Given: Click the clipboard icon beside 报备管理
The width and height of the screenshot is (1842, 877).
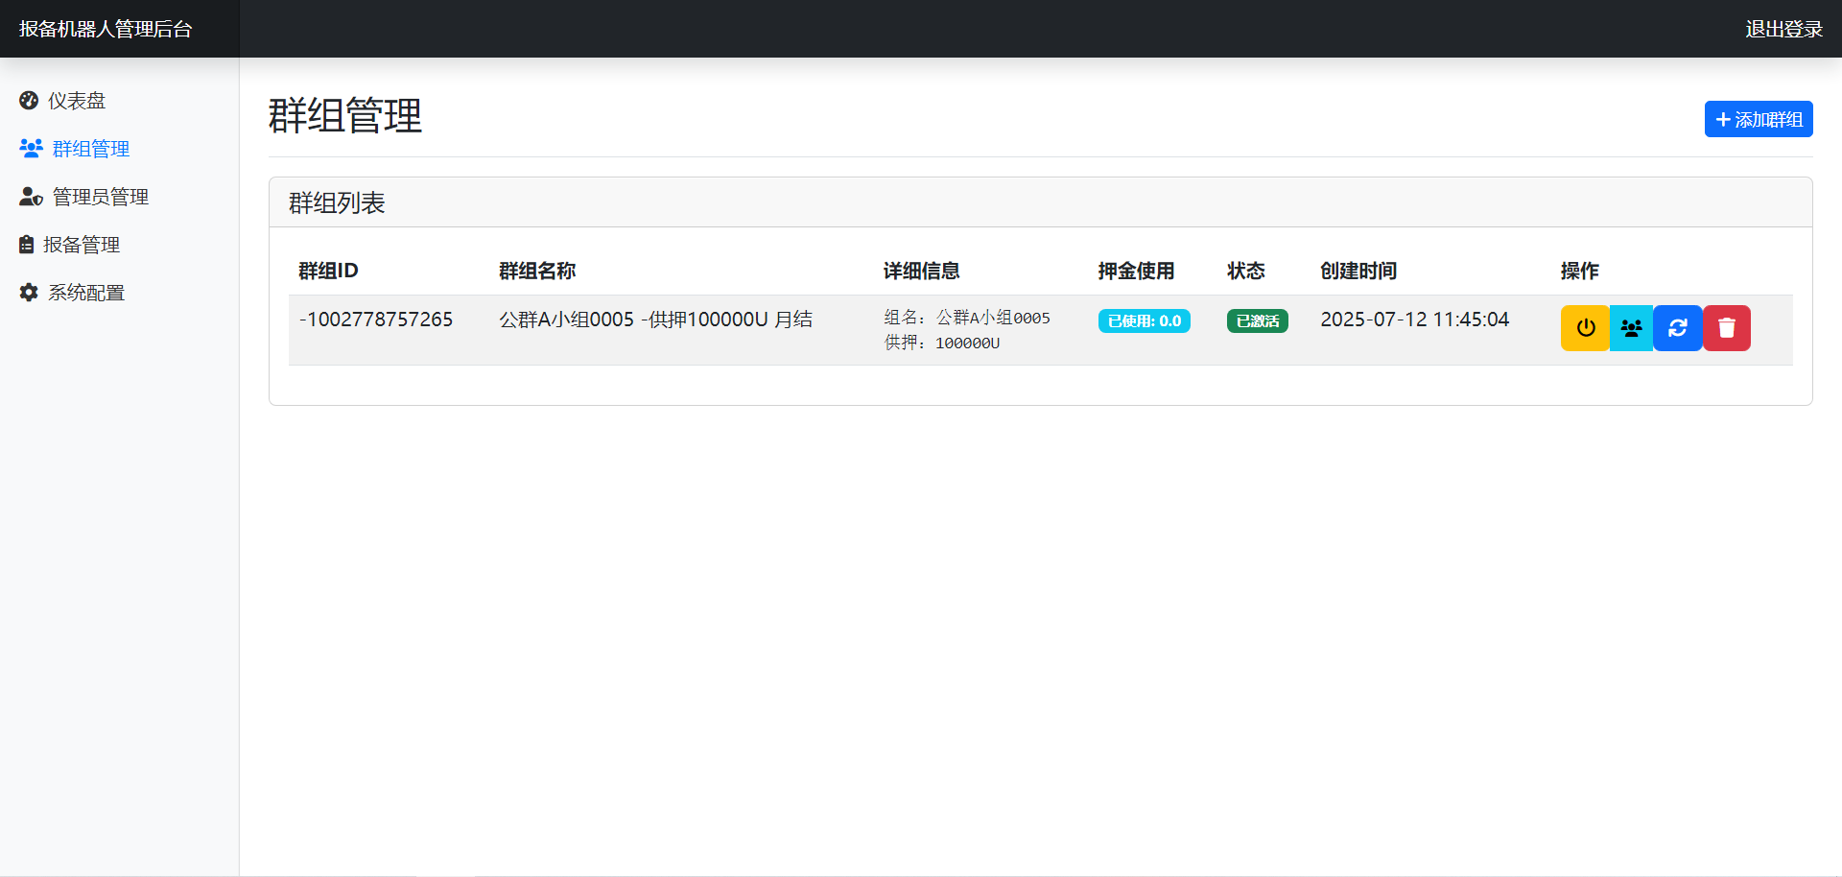Looking at the screenshot, I should pos(27,245).
